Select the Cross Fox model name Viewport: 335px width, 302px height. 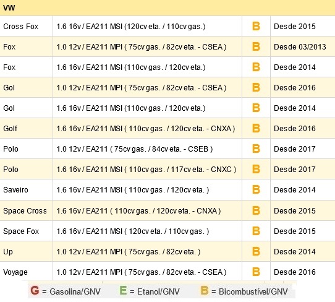tap(21, 27)
